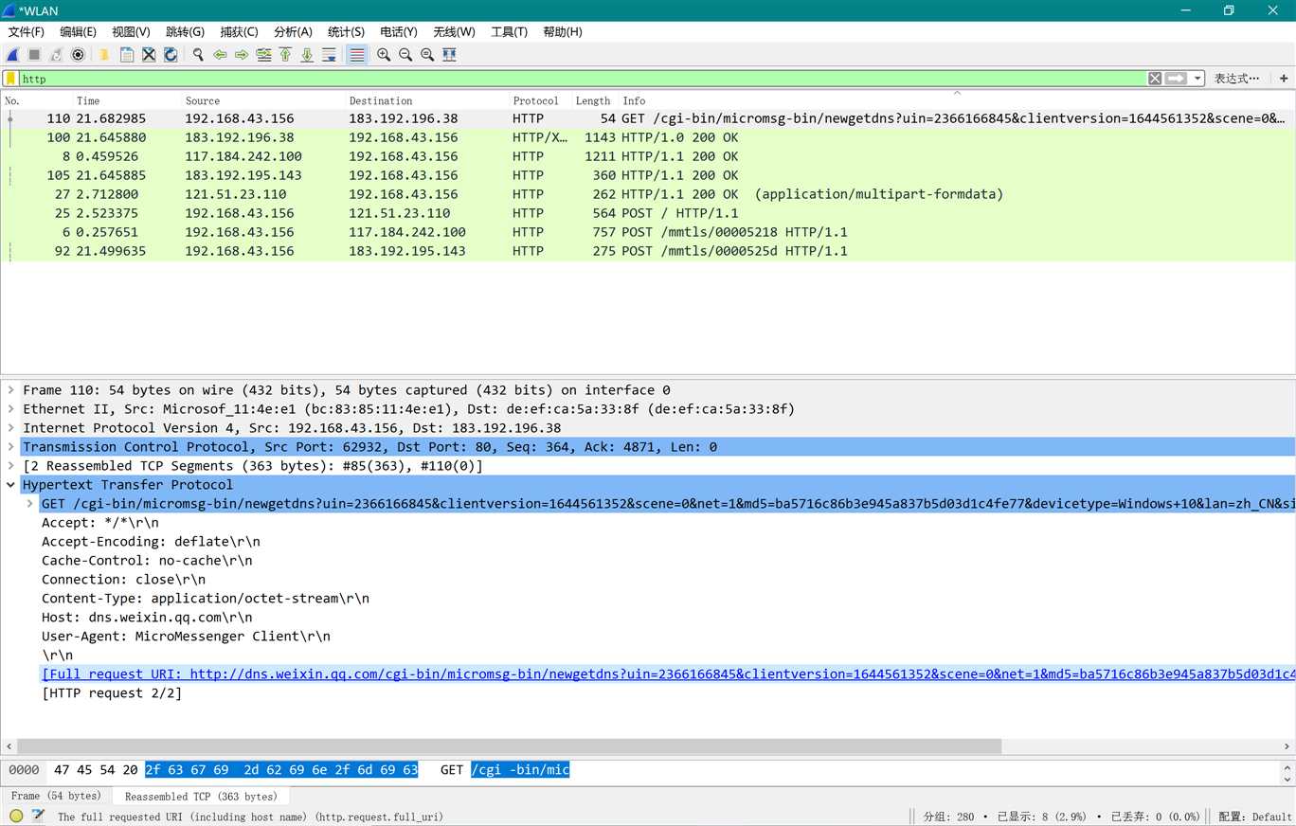The image size is (1296, 826).
Task: Open the 跳转(G) menu
Action: [x=185, y=32]
